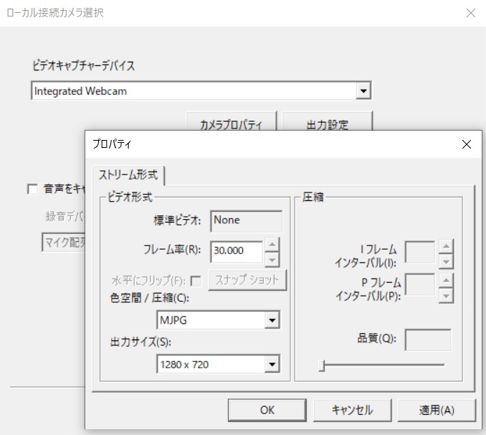Close the ローカル接続カメラ選択 window

pyautogui.click(x=471, y=13)
